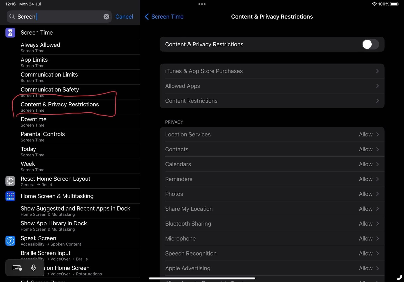The width and height of the screenshot is (404, 282).
Task: Open Show Suggested and Recent Apps in Dock
Action: (70, 211)
